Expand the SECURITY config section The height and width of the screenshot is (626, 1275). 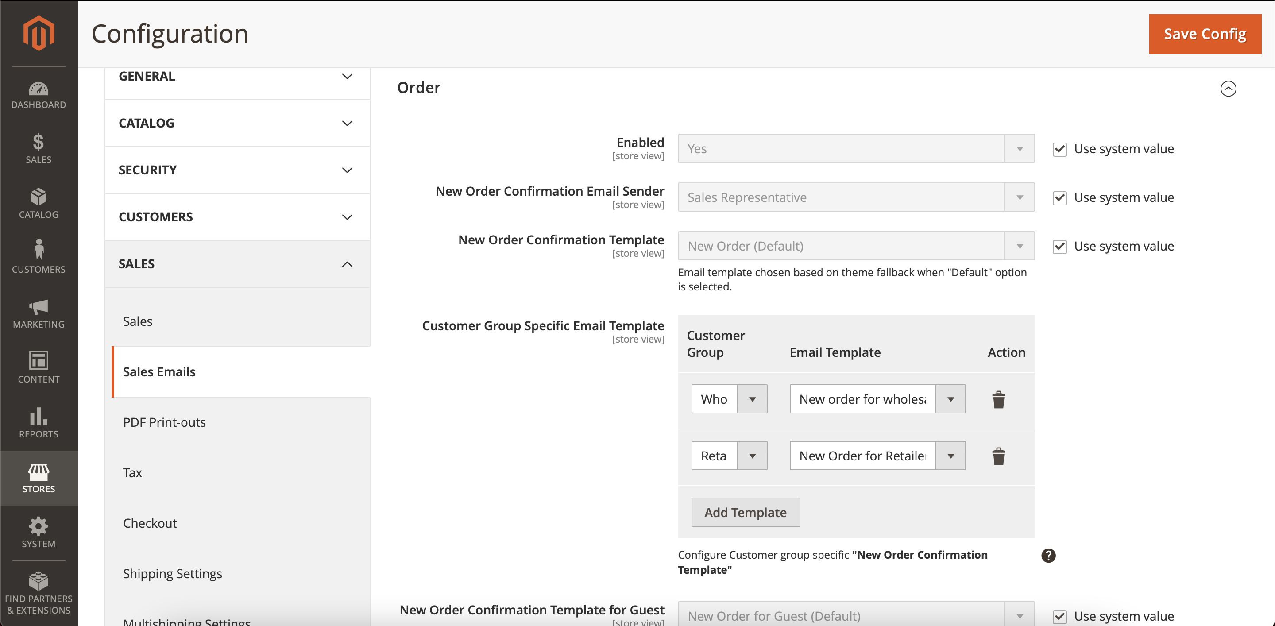237,170
